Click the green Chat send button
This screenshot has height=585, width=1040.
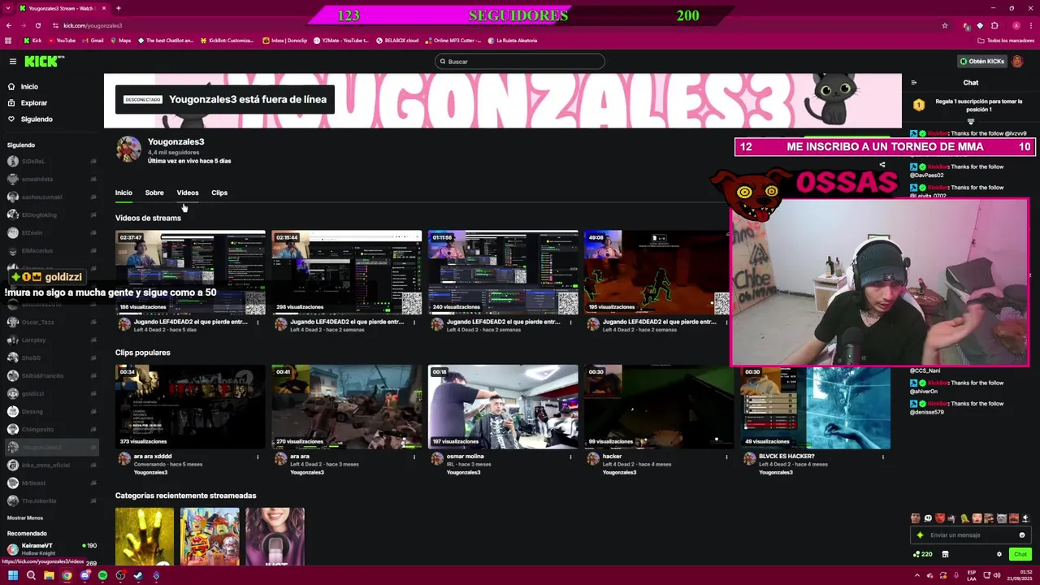(1020, 555)
